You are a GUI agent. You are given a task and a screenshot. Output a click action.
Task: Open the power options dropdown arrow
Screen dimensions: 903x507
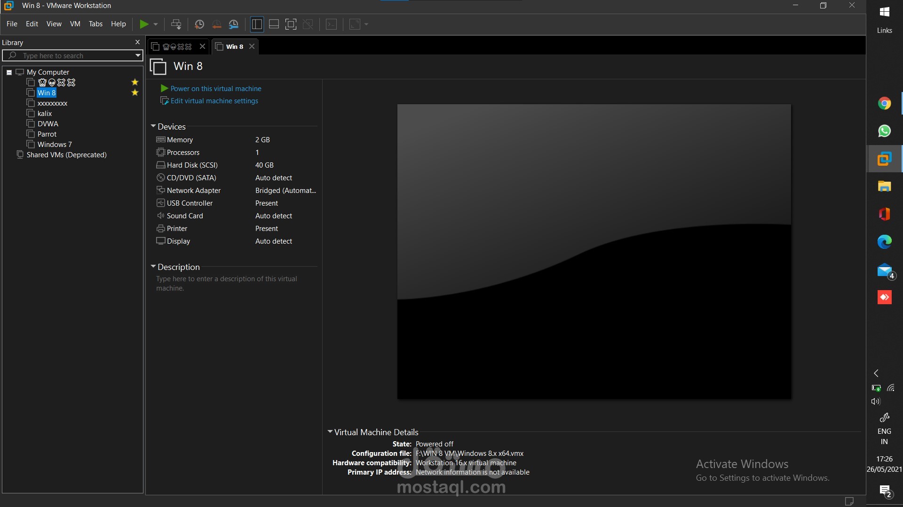[x=156, y=24]
